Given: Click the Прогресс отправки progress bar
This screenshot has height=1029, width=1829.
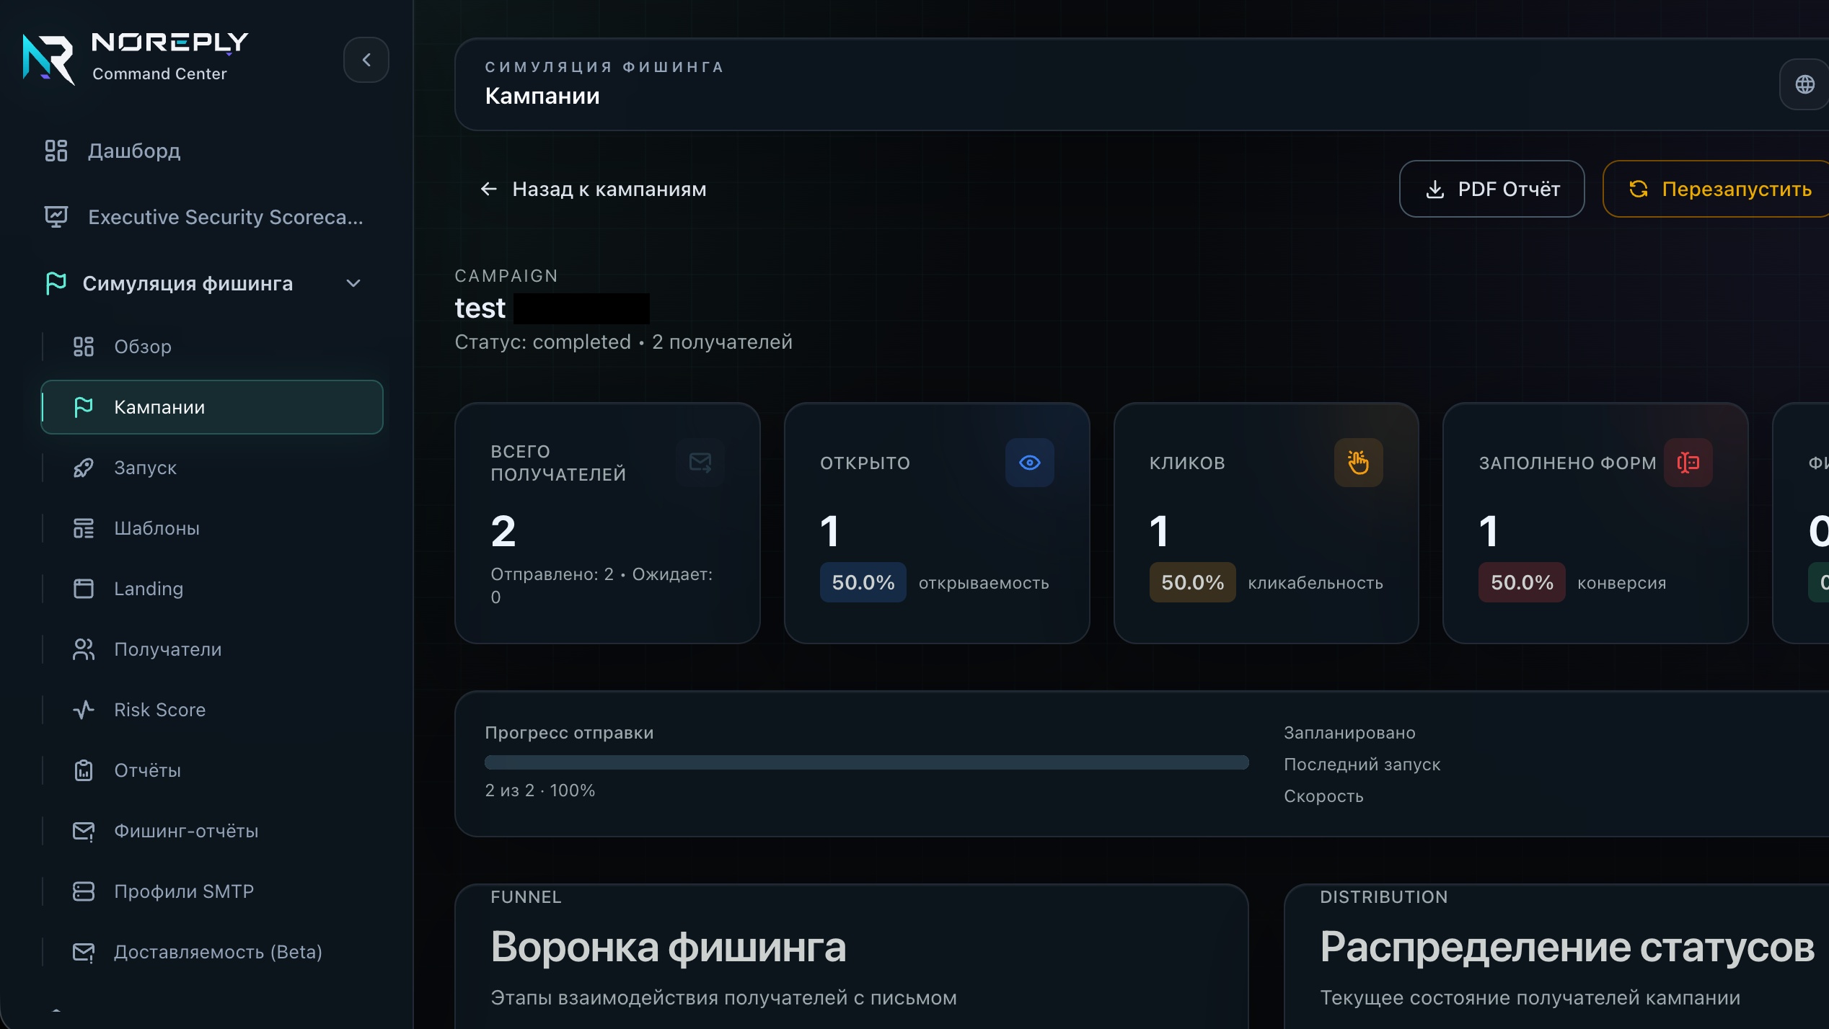Looking at the screenshot, I should coord(866,762).
